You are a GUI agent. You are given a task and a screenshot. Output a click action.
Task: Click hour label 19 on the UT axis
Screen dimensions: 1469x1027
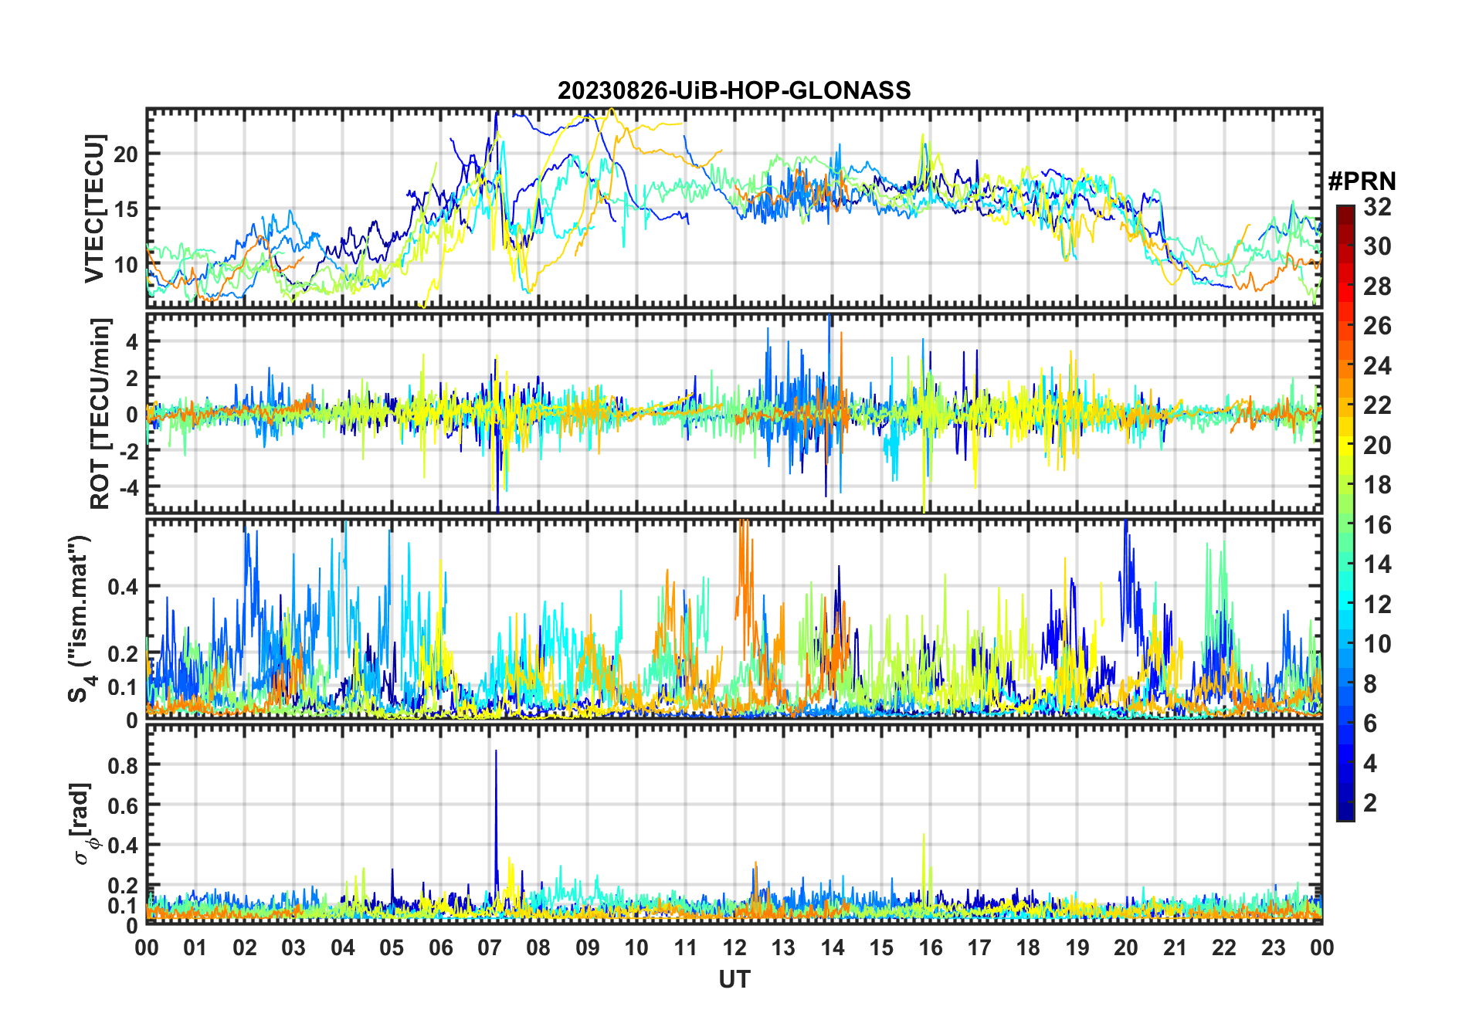(x=1077, y=947)
